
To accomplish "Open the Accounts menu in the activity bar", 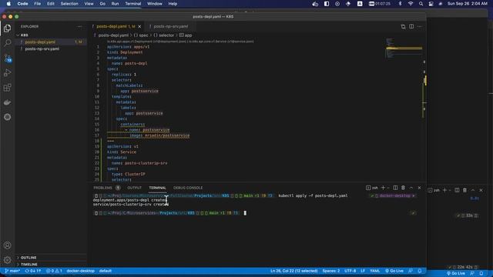I will tap(7, 245).
